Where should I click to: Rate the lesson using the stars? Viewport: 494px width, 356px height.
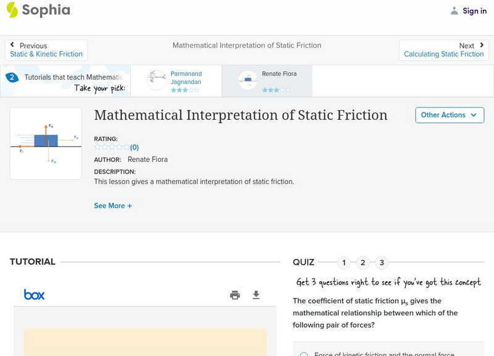pyautogui.click(x=111, y=147)
